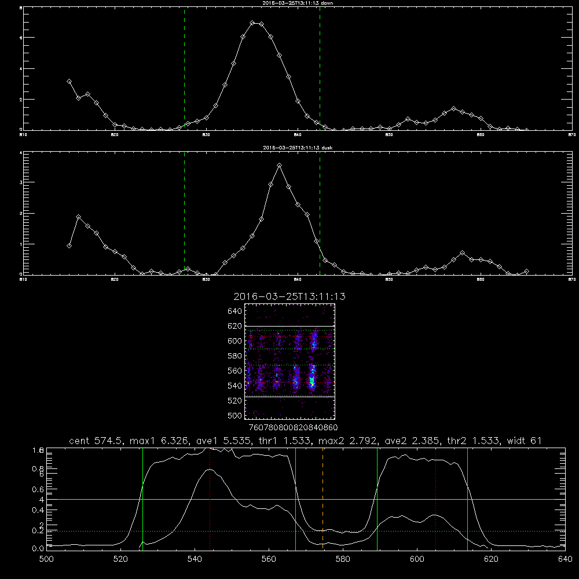Click the '520' label on bottom plot x-axis
Screen dimensions: 579x579
[120, 559]
